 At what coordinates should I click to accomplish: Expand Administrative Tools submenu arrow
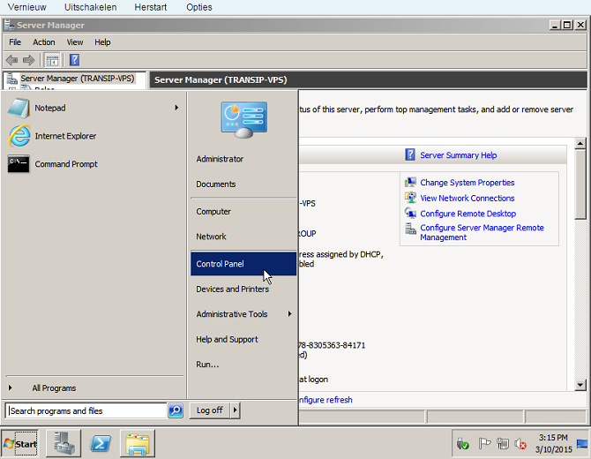click(x=289, y=313)
